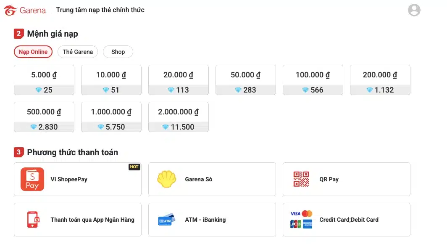Click the diamond icon beside 25
The width and height of the screenshot is (447, 244).
click(x=39, y=90)
